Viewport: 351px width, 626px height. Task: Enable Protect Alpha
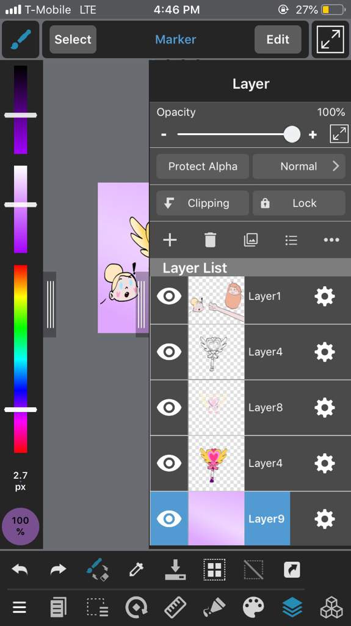[203, 166]
